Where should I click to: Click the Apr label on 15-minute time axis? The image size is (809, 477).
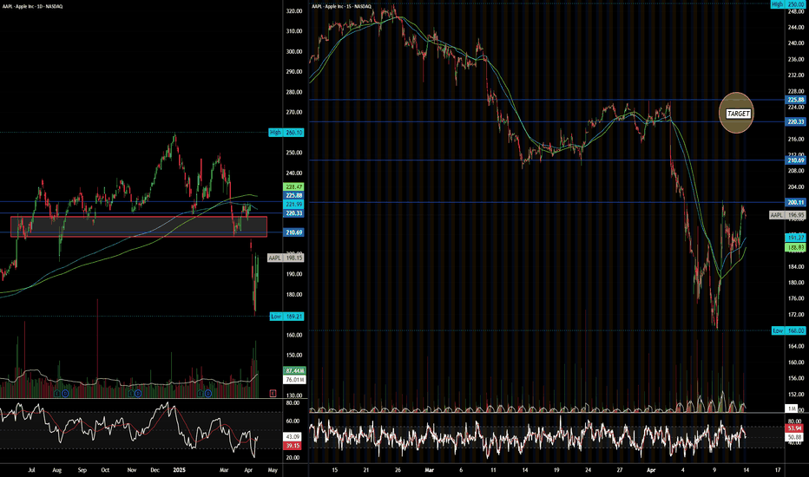(651, 470)
